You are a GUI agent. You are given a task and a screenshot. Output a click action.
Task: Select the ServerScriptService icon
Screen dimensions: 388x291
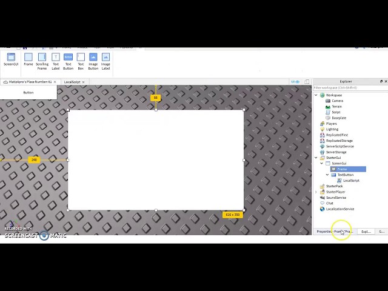[322, 146]
